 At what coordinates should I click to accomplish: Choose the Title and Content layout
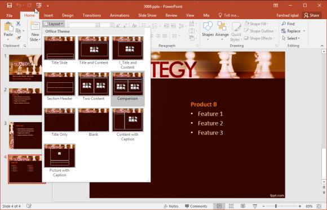point(94,51)
